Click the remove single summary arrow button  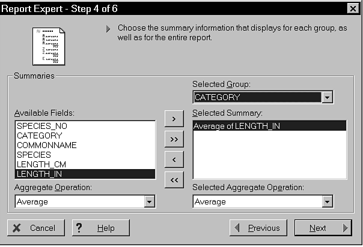[173, 159]
